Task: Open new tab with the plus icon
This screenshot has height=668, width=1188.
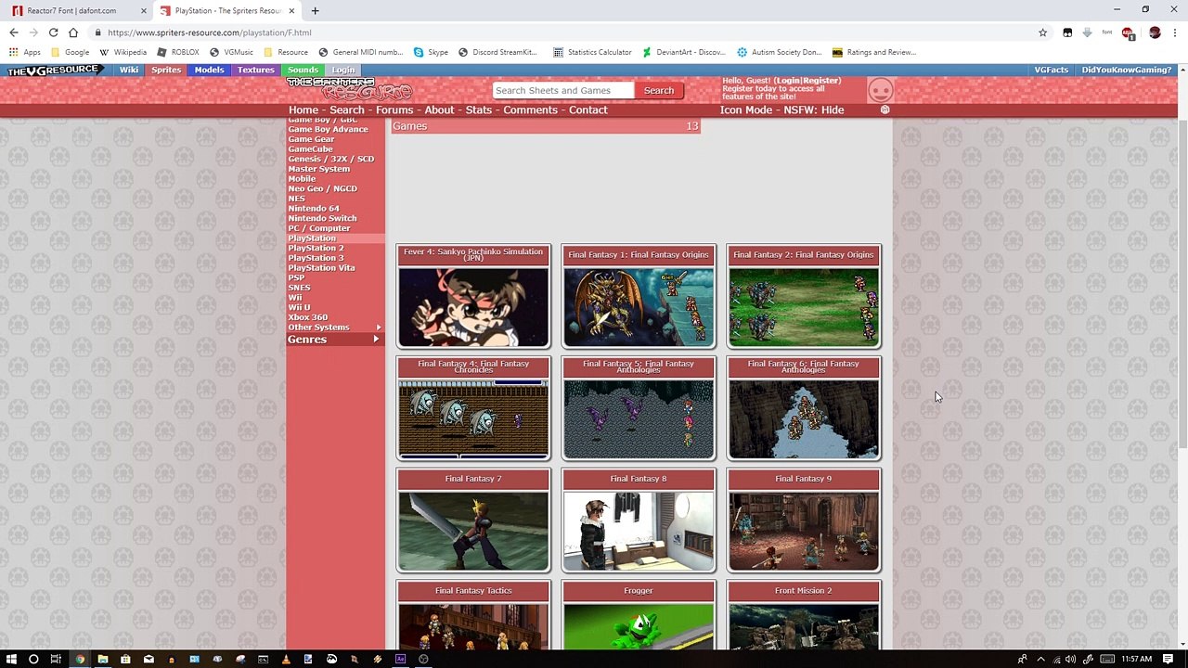Action: 315,10
